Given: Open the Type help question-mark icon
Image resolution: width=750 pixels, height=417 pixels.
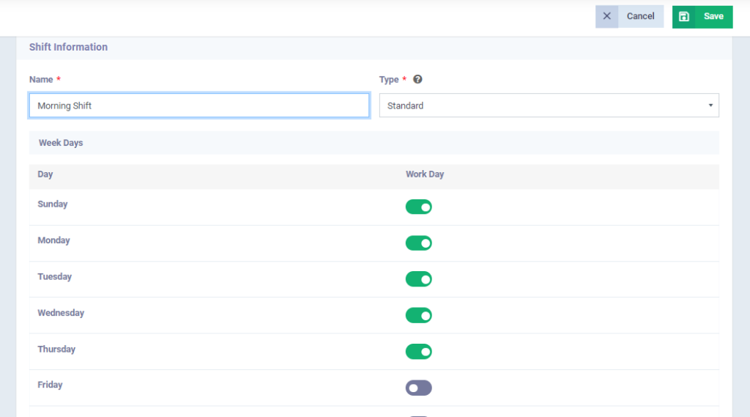Looking at the screenshot, I should click(x=417, y=79).
